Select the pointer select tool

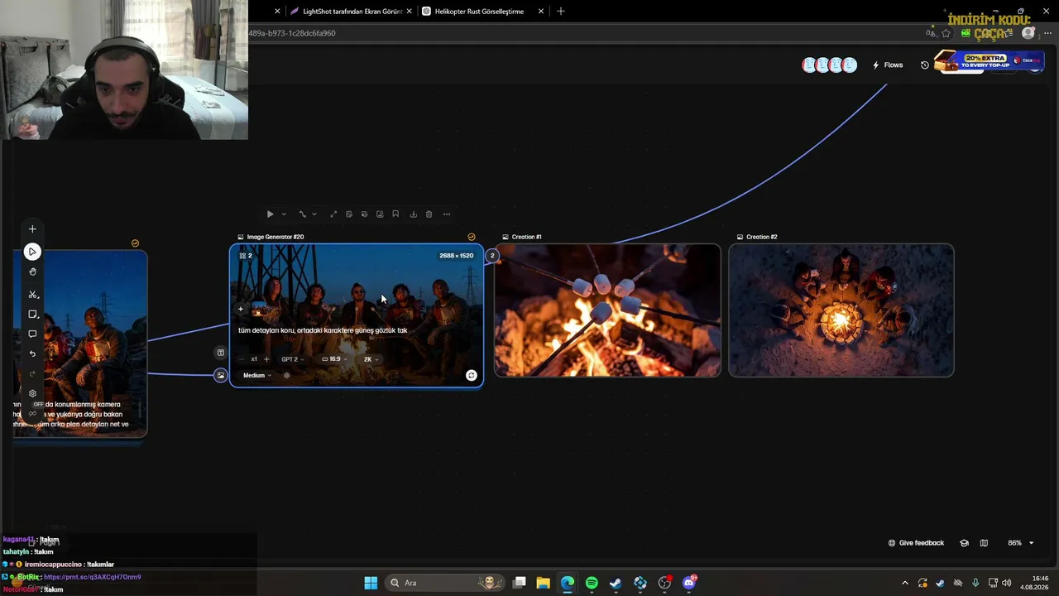click(32, 252)
